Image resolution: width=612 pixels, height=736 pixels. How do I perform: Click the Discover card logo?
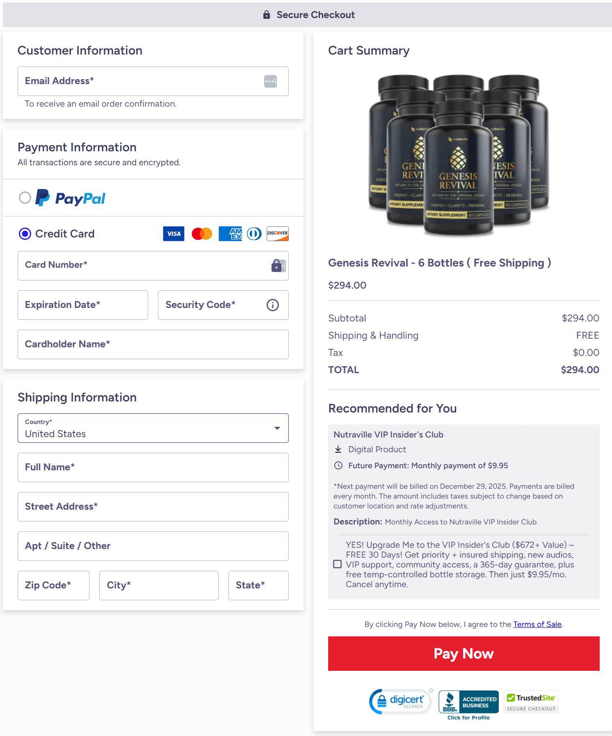pyautogui.click(x=278, y=233)
